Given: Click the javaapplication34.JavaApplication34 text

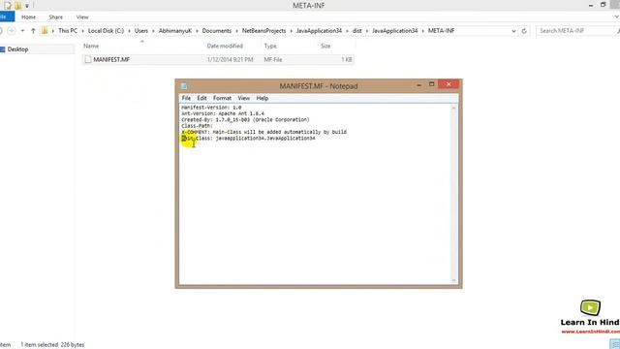Looking at the screenshot, I should point(265,138).
